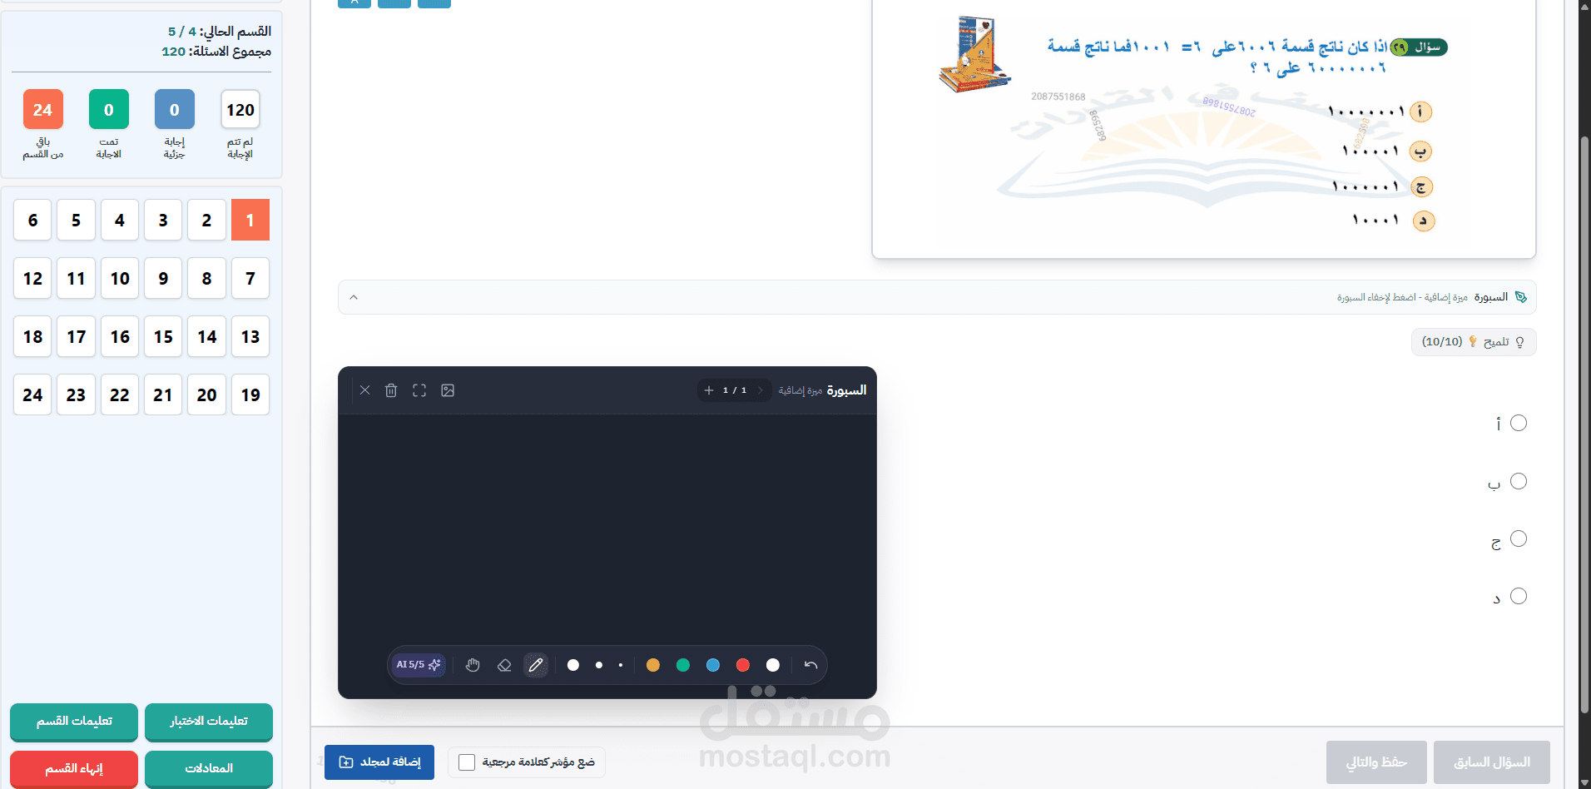Pick the white pen color
The width and height of the screenshot is (1591, 789).
(773, 665)
